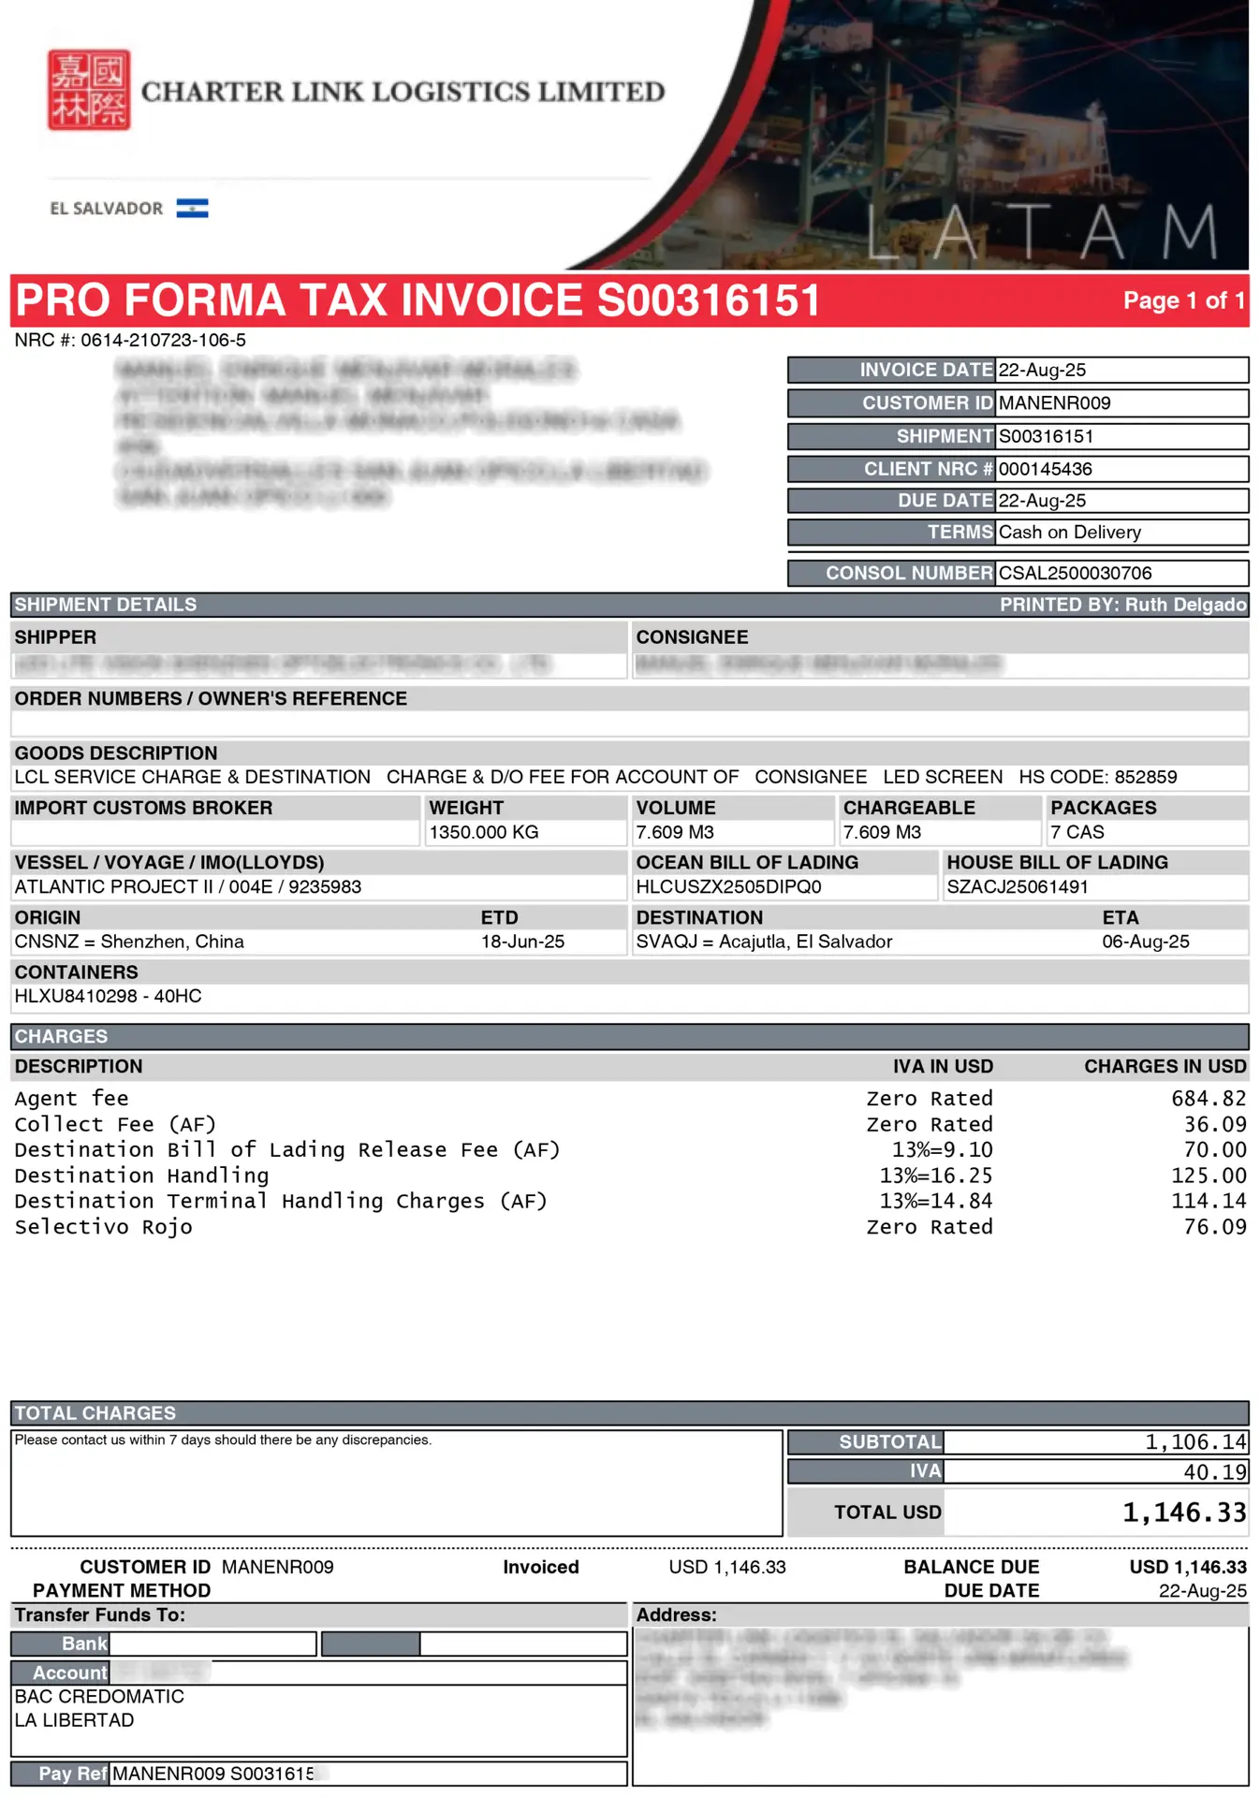The height and width of the screenshot is (1797, 1260).
Task: Select the Selectivo Rojo charge line
Action: 103,1227
